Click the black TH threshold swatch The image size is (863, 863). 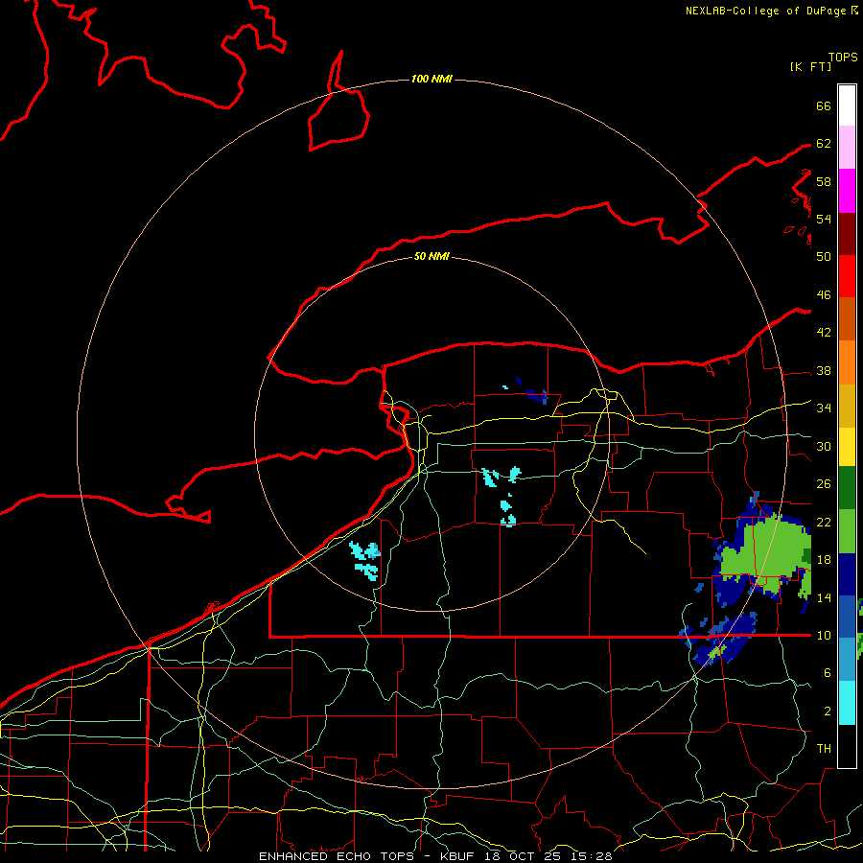tap(847, 746)
